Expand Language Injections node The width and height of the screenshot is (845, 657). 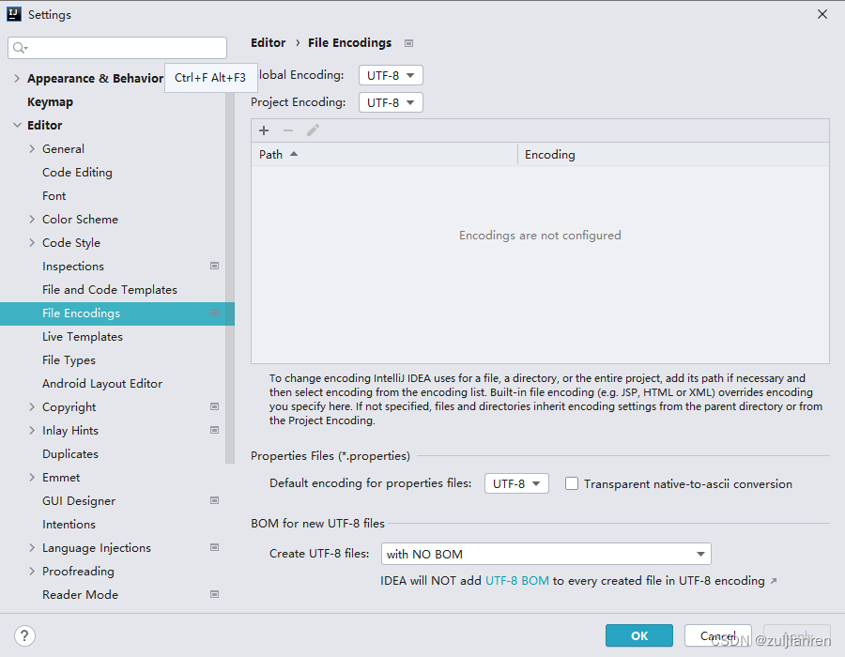pyautogui.click(x=32, y=548)
